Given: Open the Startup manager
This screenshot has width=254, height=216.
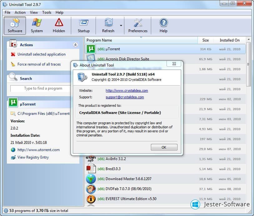Looking at the screenshot, I should click(83, 25).
